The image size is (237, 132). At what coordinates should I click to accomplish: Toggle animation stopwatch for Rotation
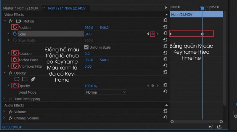[x=15, y=53]
